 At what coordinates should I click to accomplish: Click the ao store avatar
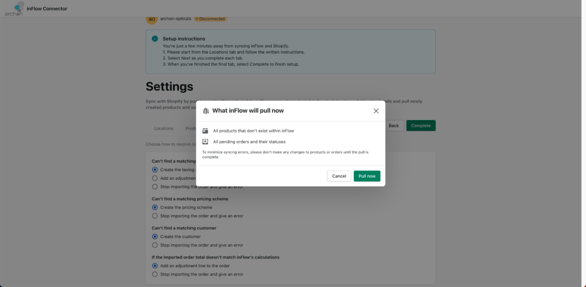point(151,19)
